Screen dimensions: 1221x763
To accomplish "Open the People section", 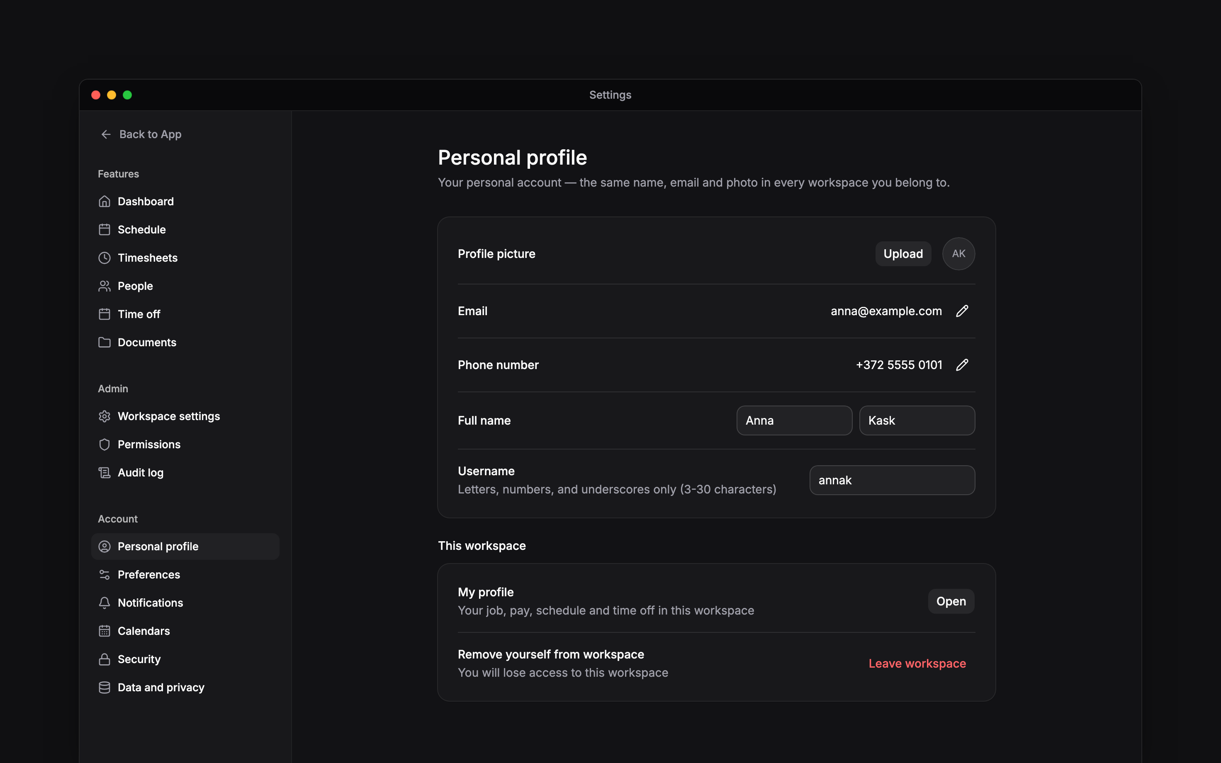I will (185, 286).
